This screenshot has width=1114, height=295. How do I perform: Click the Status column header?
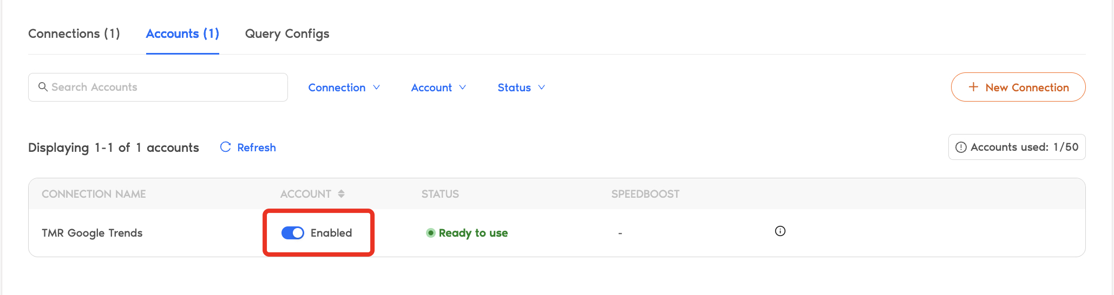click(440, 194)
